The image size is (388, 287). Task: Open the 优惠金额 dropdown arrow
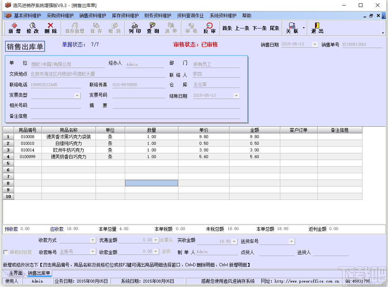(x=155, y=240)
